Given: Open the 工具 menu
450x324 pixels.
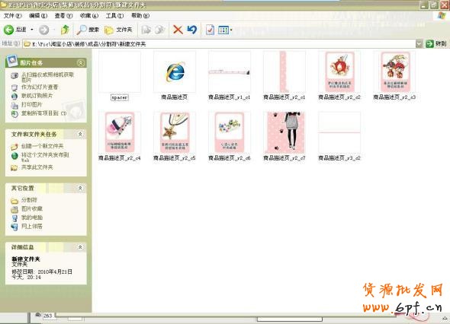Looking at the screenshot, I should tap(114, 16).
